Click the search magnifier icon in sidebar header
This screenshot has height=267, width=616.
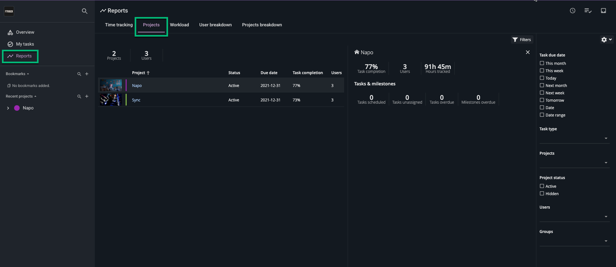(85, 11)
